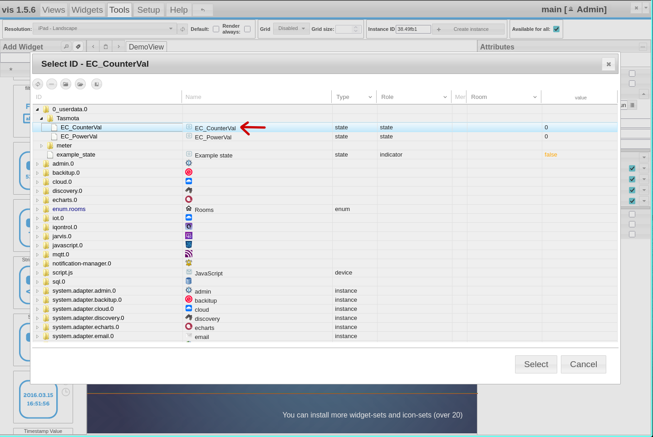The width and height of the screenshot is (653, 437).
Task: Refresh the object tree in Select ID dialog
Action: click(x=38, y=84)
